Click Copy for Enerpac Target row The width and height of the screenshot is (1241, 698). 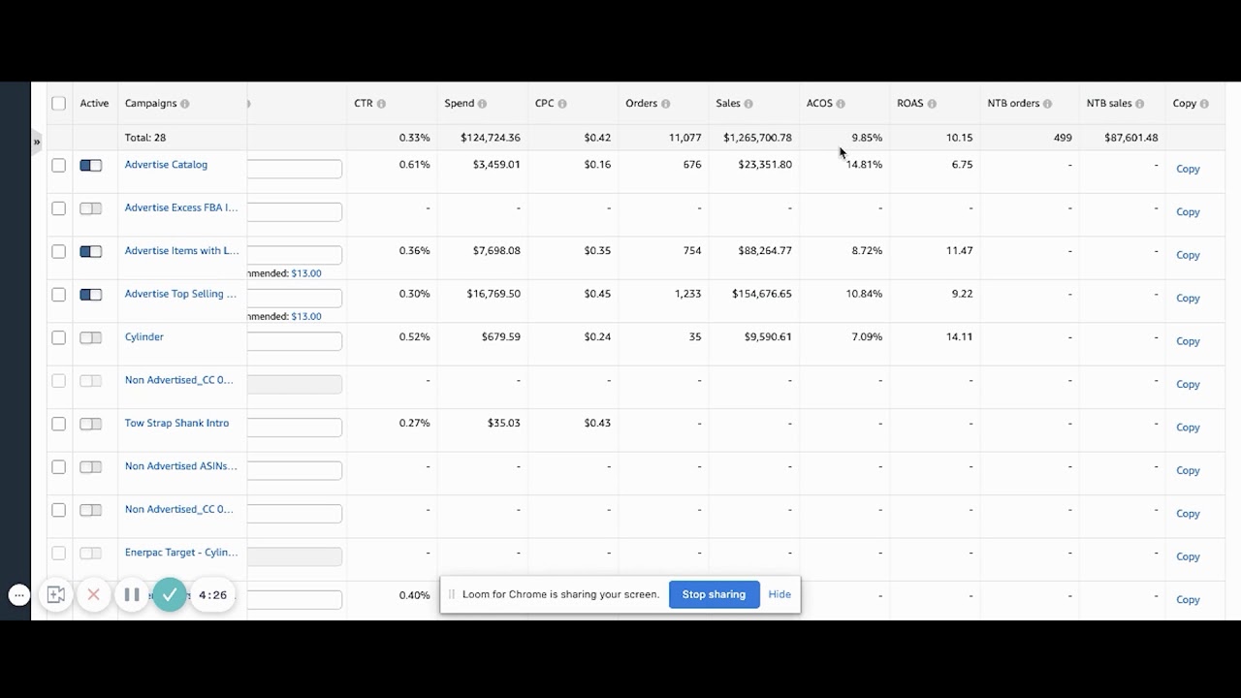coord(1188,556)
